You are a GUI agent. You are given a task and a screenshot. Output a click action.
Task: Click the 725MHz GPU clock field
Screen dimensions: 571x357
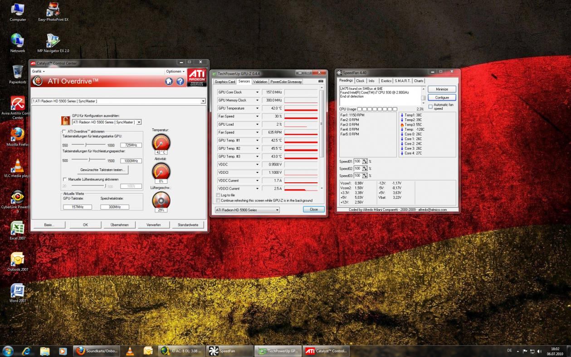tap(131, 145)
